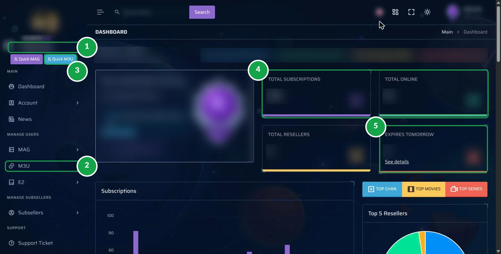
Task: Open See details under Expires Tomorrow
Action: [x=397, y=162]
